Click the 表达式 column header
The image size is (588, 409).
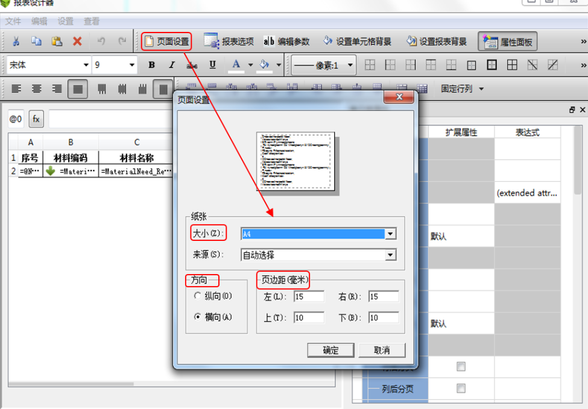click(x=527, y=132)
